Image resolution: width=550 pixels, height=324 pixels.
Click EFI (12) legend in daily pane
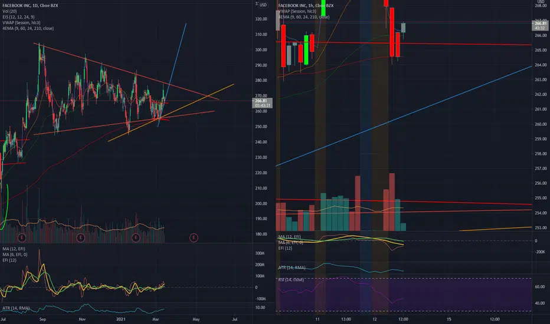(9, 260)
